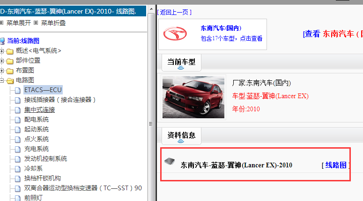The width and height of the screenshot is (363, 201).
Task: Click the 菜单展开 expand-all icon
Action: 1,22
